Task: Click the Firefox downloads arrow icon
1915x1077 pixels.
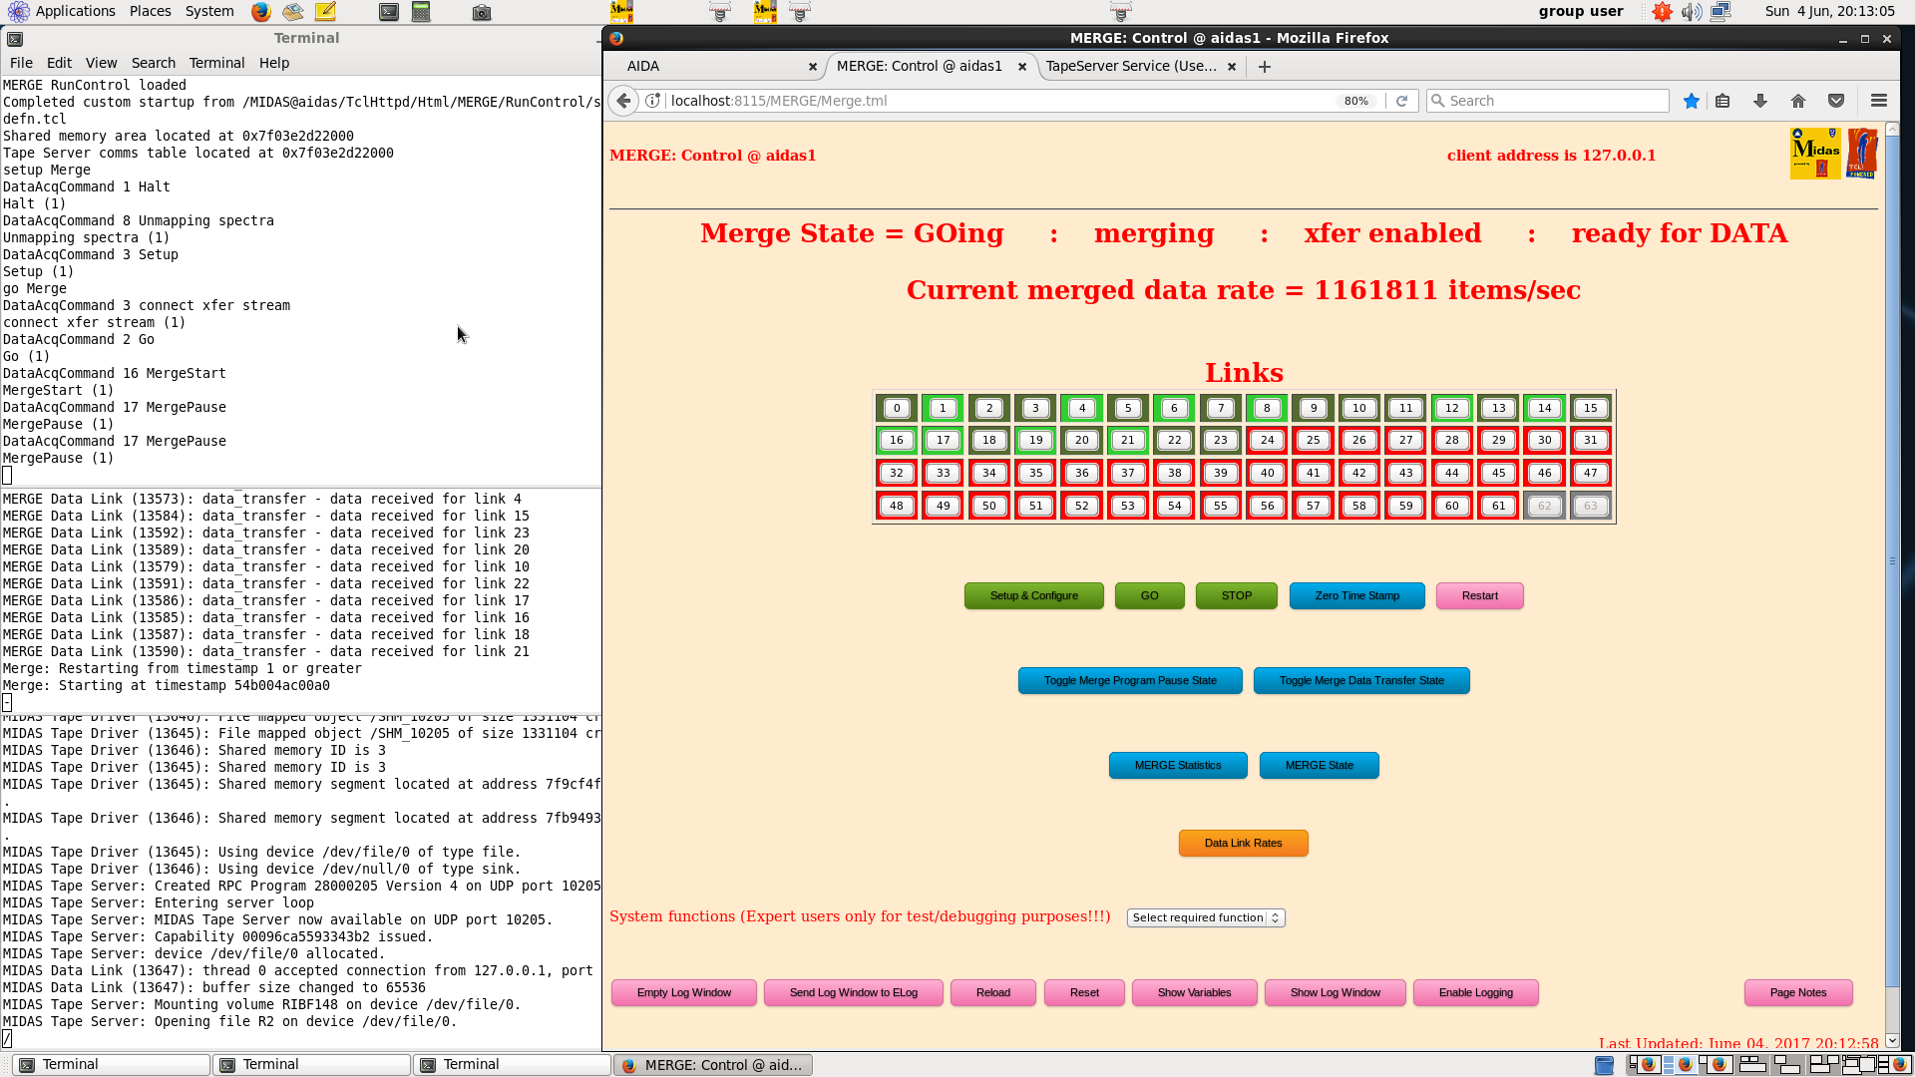Action: [1760, 101]
